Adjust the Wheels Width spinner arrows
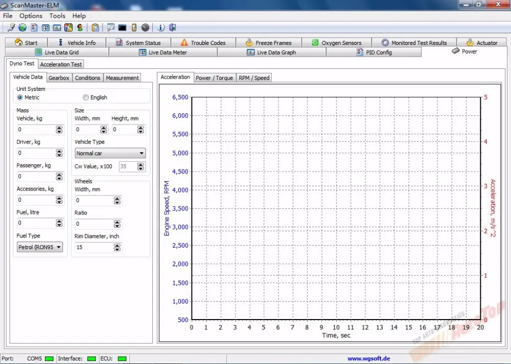The height and width of the screenshot is (364, 511). (117, 201)
